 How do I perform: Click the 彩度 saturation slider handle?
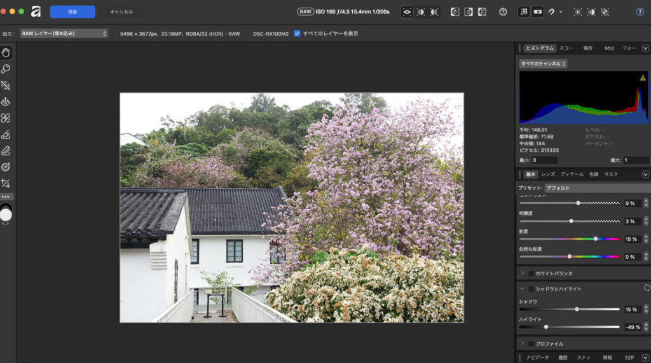596,239
